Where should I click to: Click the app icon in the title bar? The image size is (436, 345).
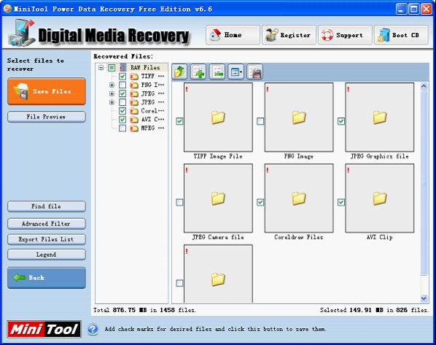pos(7,9)
